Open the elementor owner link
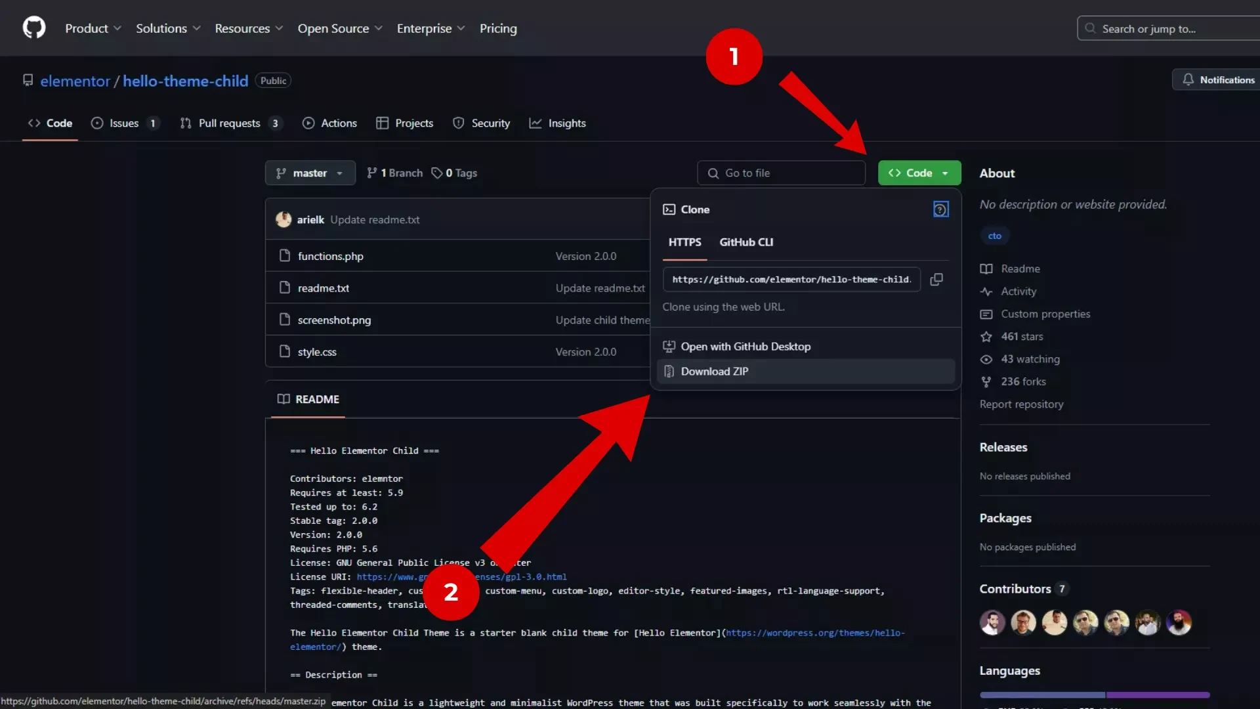The height and width of the screenshot is (709, 1260). [x=75, y=81]
